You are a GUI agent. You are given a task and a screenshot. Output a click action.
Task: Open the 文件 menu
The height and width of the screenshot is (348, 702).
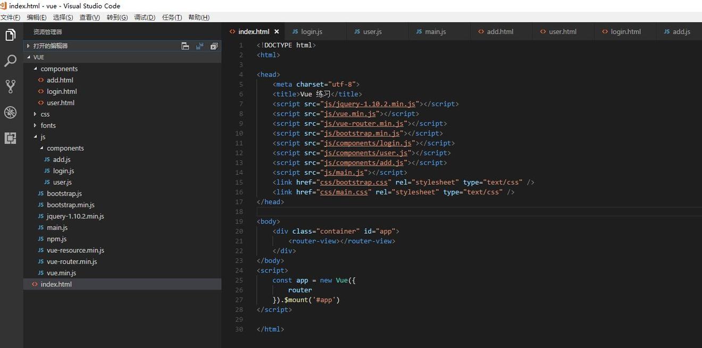(x=11, y=17)
